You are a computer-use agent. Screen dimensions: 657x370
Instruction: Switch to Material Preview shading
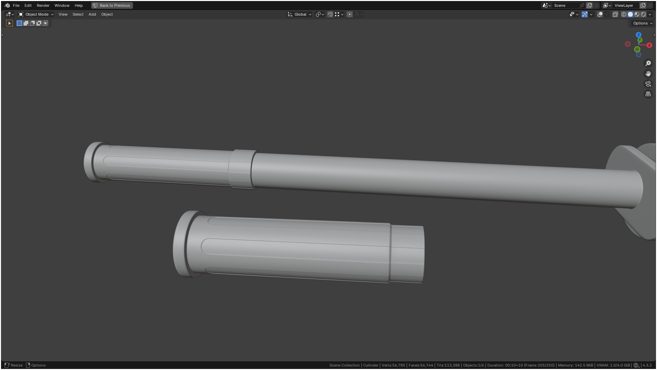click(637, 14)
